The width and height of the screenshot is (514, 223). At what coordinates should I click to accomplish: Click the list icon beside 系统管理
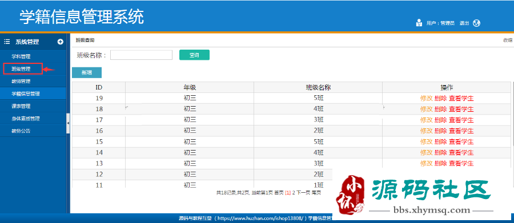[x=6, y=42]
